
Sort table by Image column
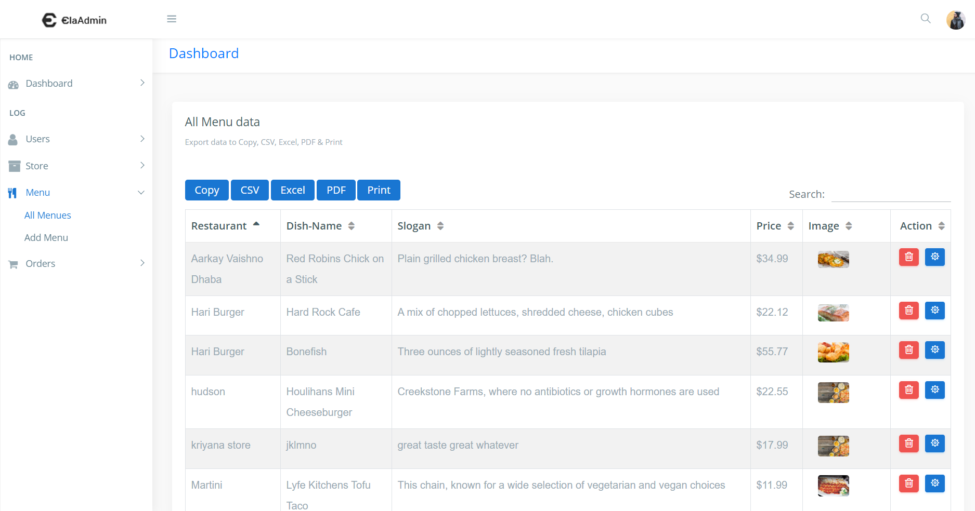pos(847,226)
